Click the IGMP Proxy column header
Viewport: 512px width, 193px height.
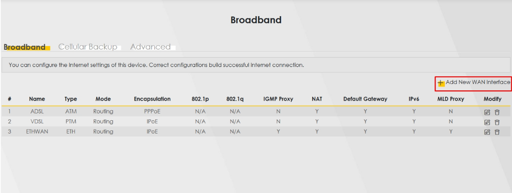[278, 99]
